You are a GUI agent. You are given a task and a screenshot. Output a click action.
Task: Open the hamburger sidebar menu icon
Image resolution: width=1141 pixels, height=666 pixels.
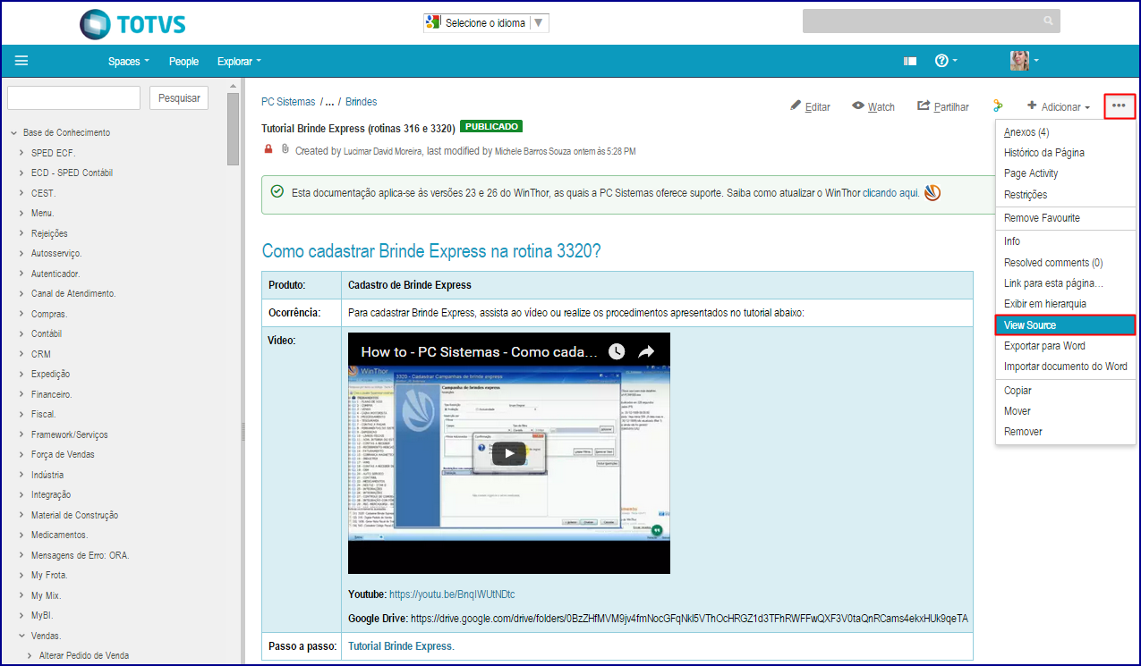21,61
